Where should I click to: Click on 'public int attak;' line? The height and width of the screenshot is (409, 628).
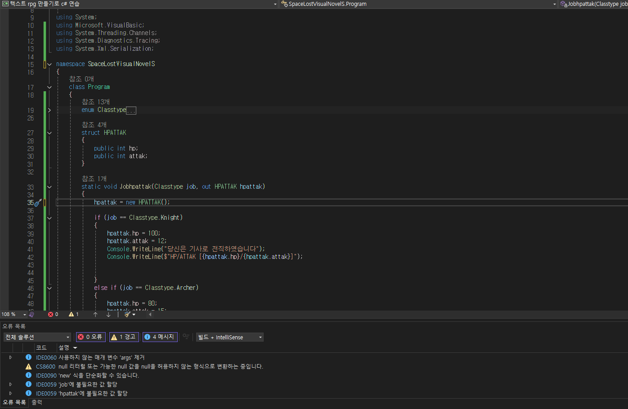pyautogui.click(x=121, y=156)
